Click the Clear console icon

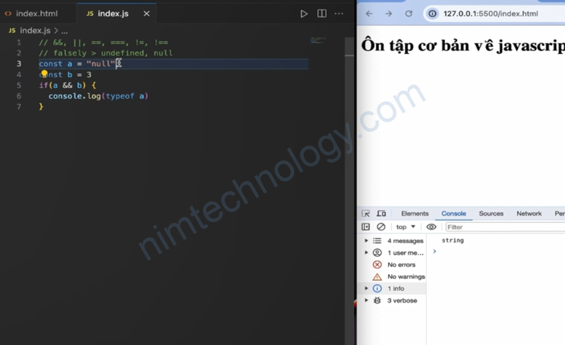381,227
